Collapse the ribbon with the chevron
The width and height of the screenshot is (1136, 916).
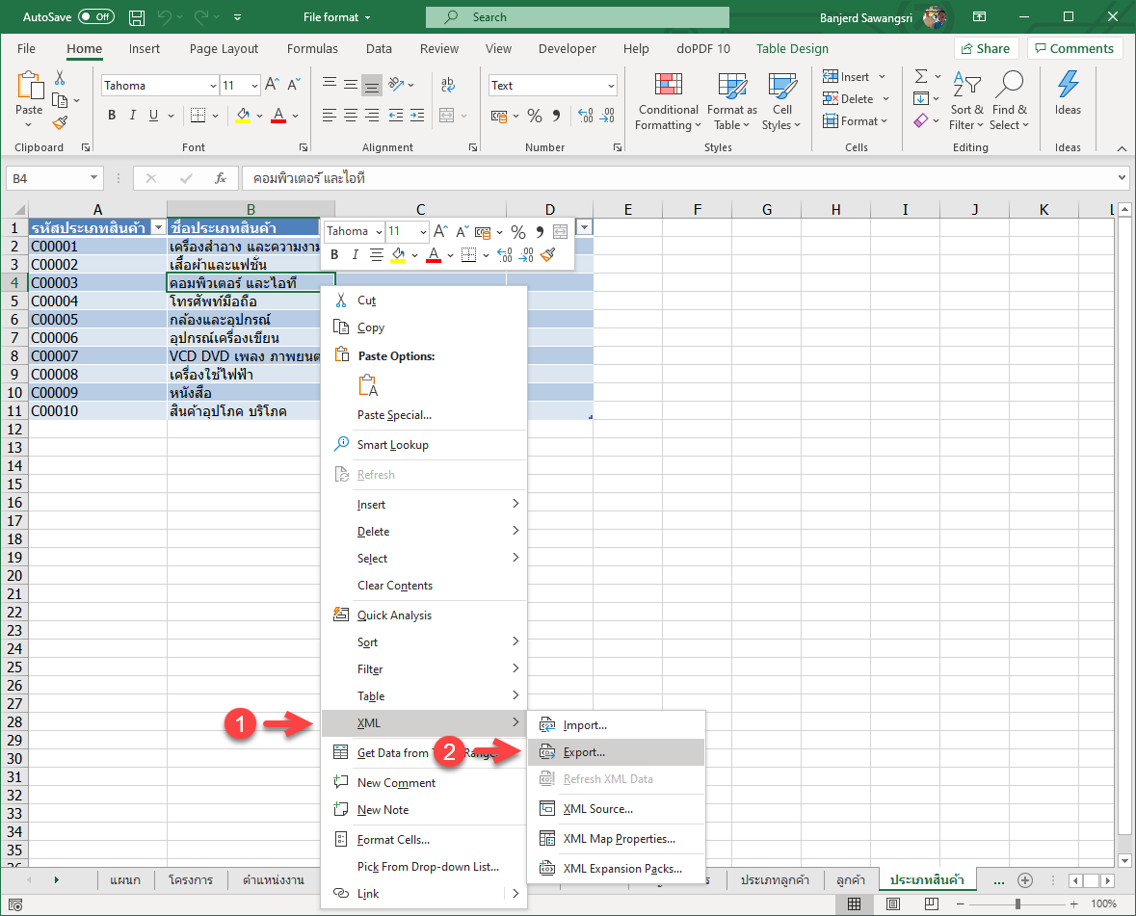1122,147
